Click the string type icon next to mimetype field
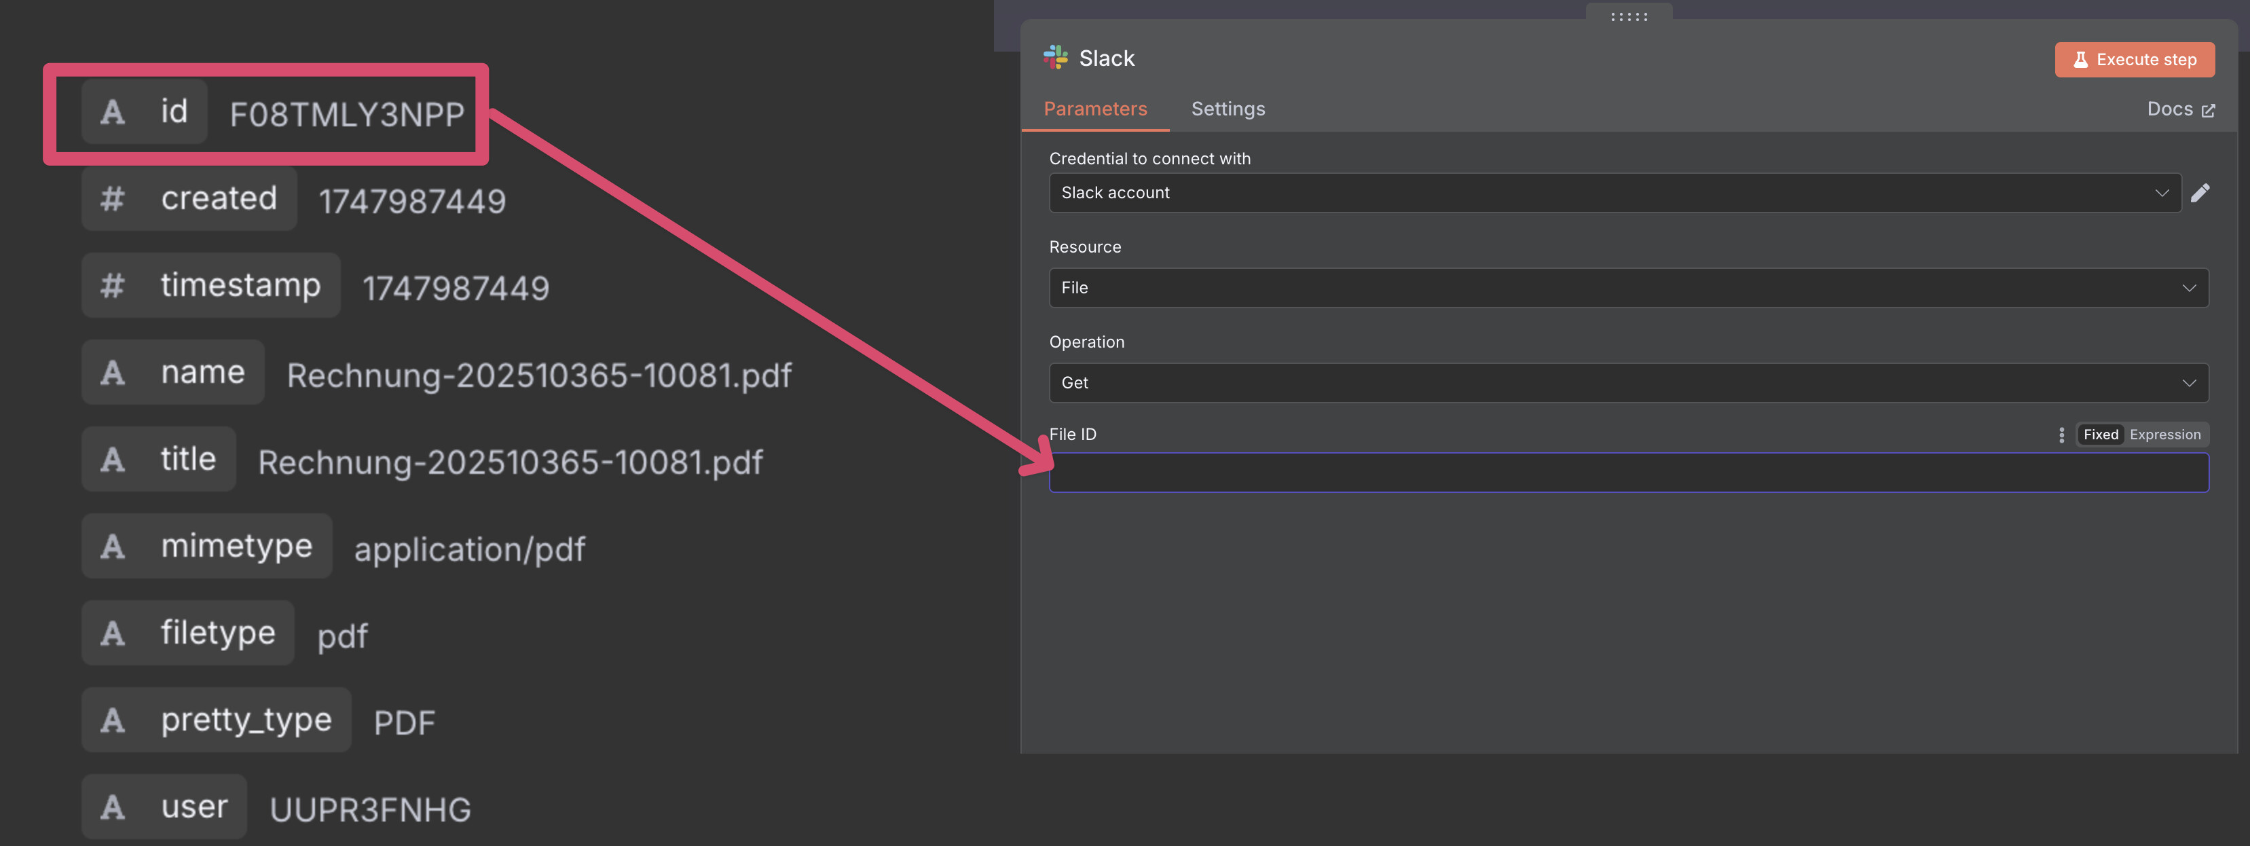Screen dimensions: 2250x846 tap(113, 547)
